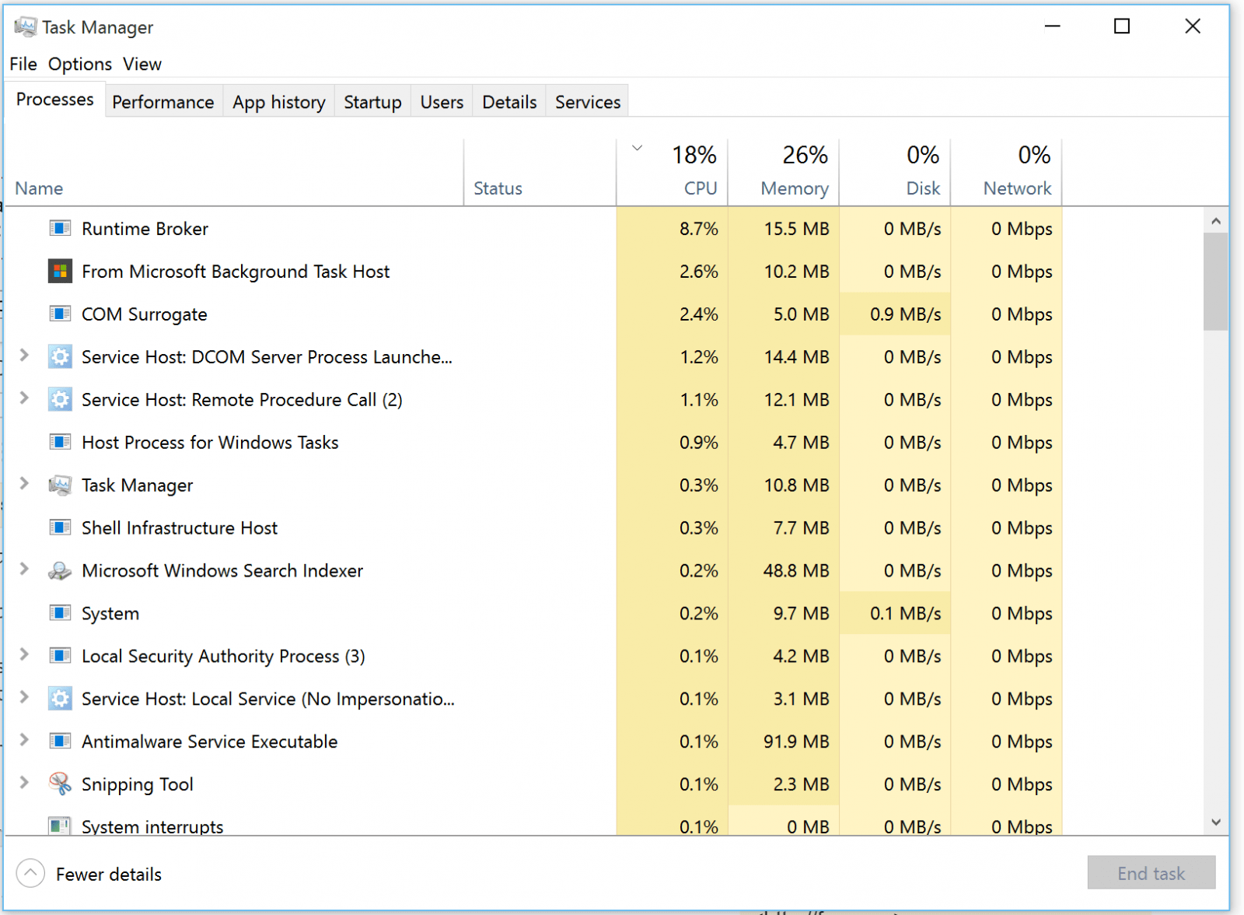This screenshot has height=915, width=1244.
Task: Sort by the Disk column header
Action: [x=895, y=172]
